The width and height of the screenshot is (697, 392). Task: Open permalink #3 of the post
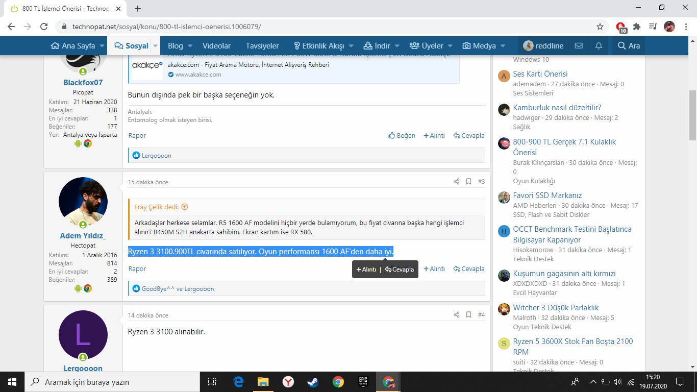(x=481, y=182)
